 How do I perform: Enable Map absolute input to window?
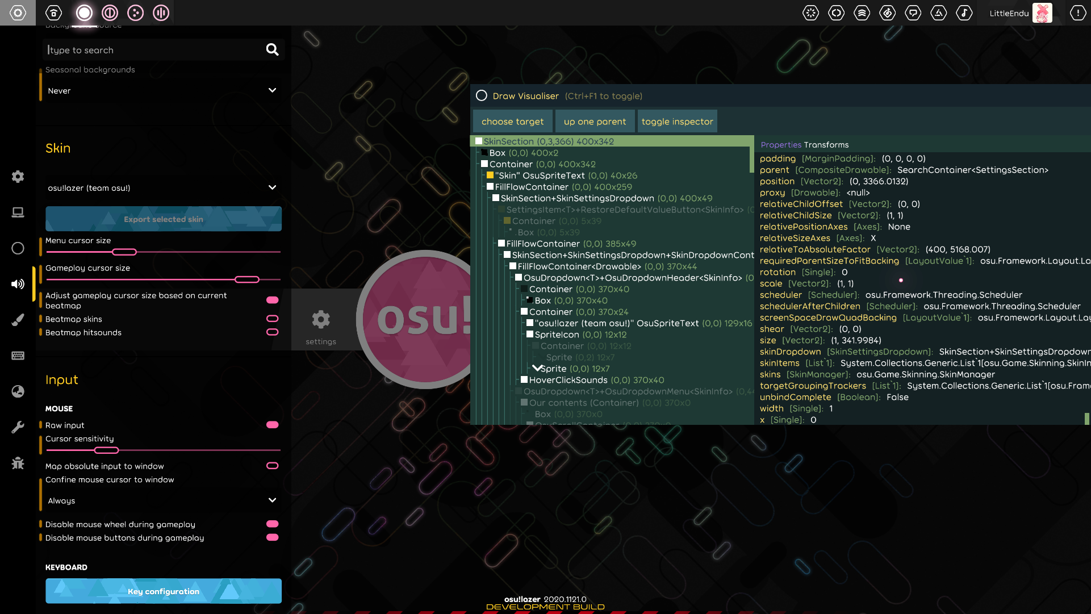coord(273,466)
